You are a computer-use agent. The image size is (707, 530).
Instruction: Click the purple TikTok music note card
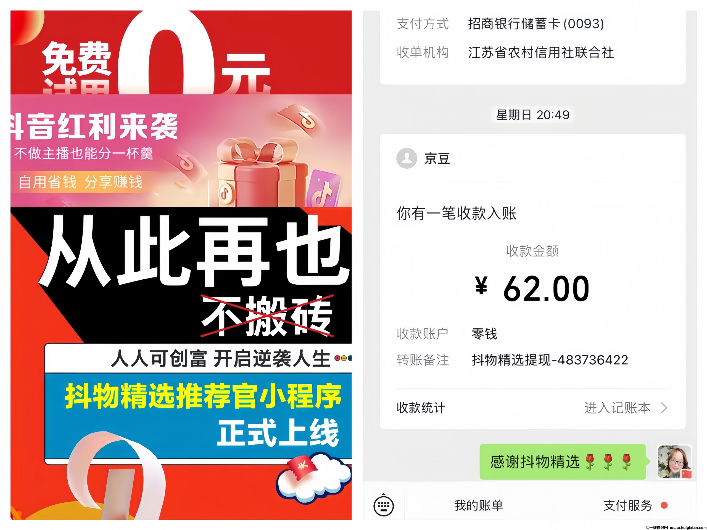tap(323, 189)
